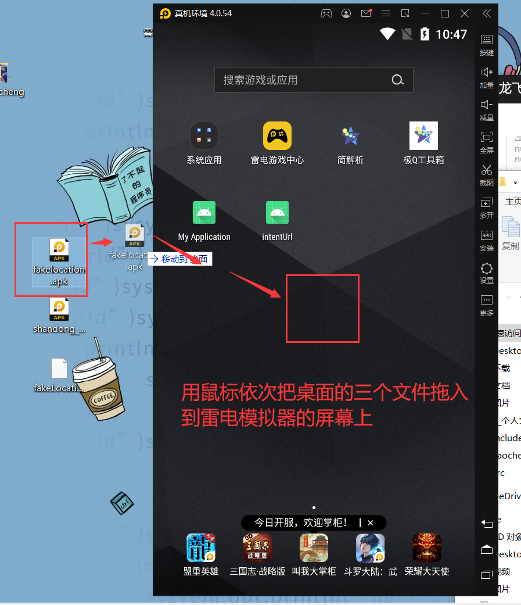Viewport: 521px width, 605px height.
Task: Select the fakeLocati... blank file on desktop
Action: (x=59, y=375)
